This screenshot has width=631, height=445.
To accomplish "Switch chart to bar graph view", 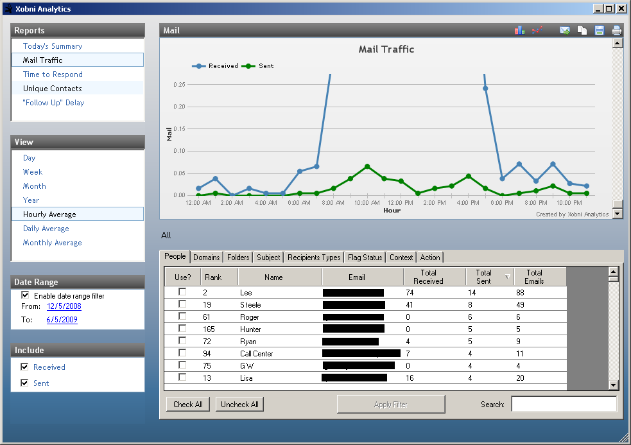I will tap(519, 30).
